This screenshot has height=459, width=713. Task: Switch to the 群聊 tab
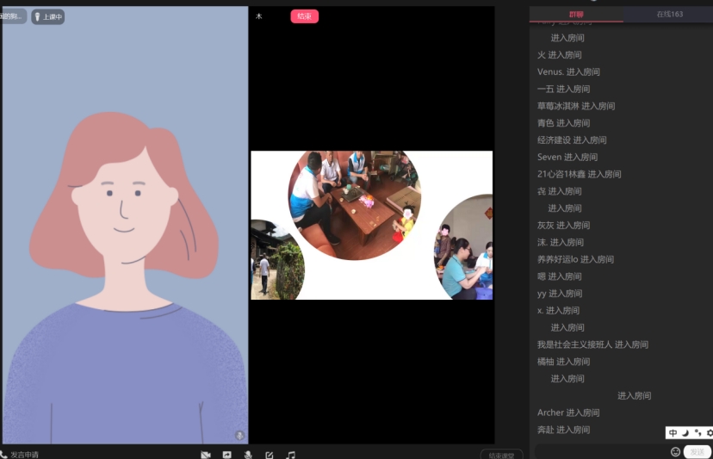point(576,14)
